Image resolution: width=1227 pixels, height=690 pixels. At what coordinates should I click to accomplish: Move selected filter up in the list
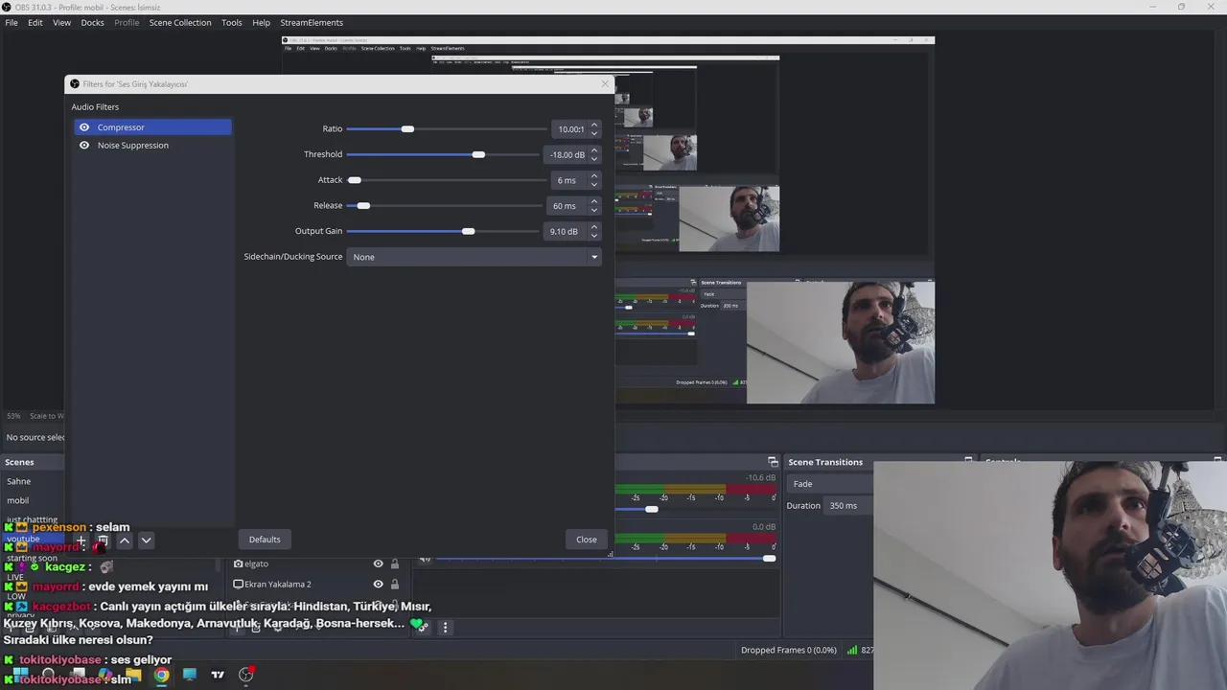coord(125,540)
